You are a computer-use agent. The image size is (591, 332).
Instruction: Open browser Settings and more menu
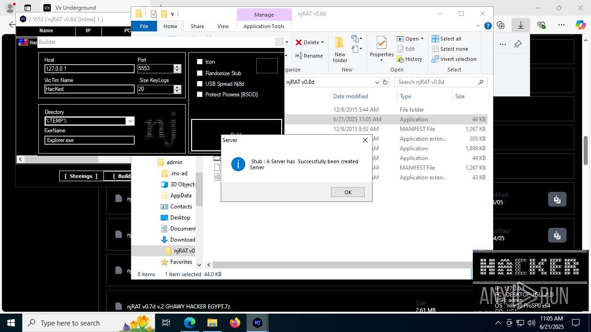click(561, 25)
